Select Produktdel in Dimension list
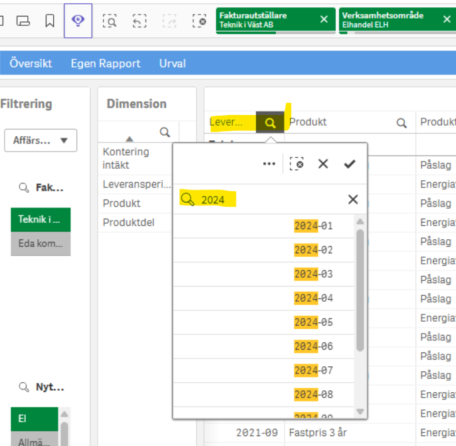456x446 pixels. point(128,223)
